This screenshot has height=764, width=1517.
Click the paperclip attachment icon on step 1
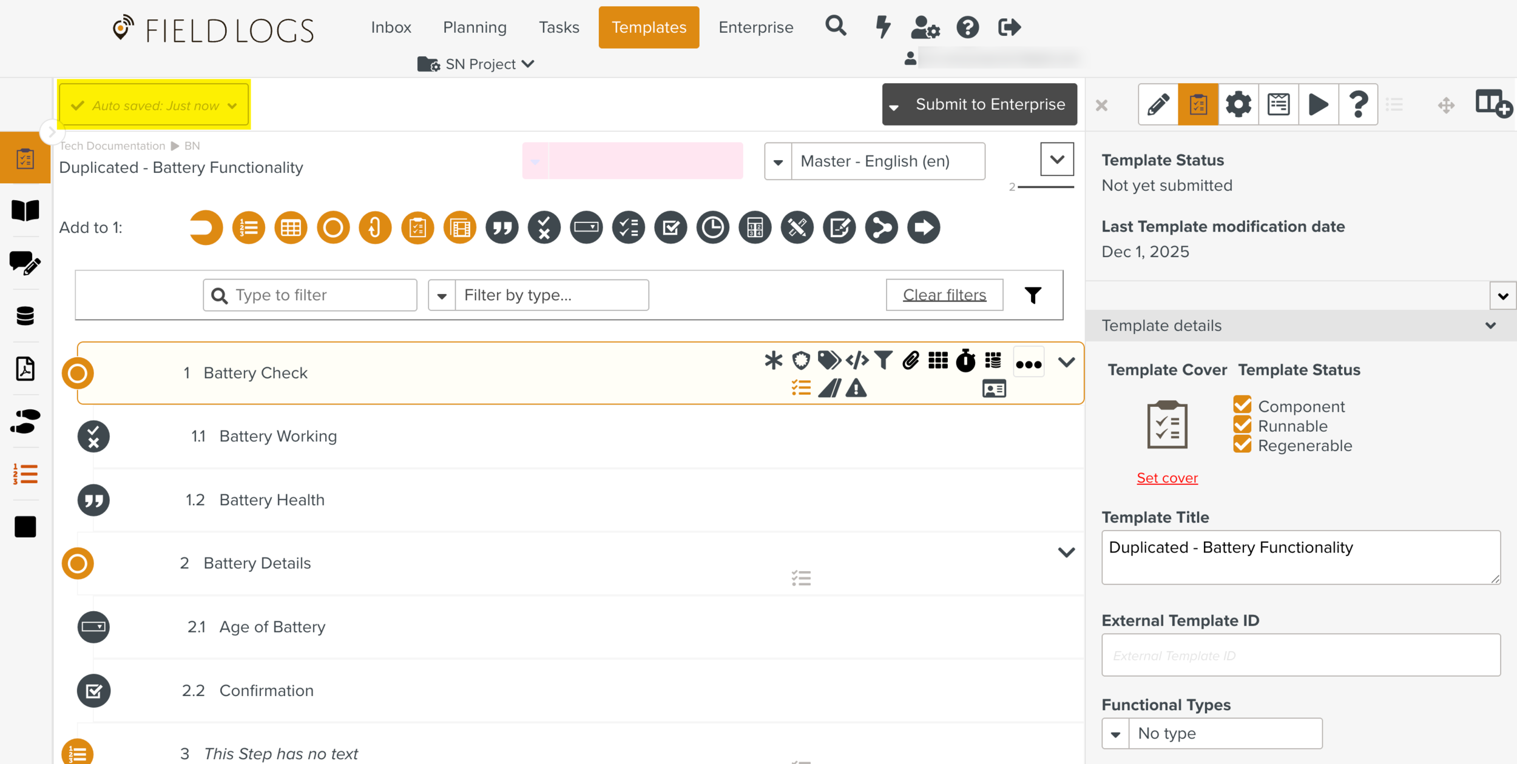click(x=910, y=361)
